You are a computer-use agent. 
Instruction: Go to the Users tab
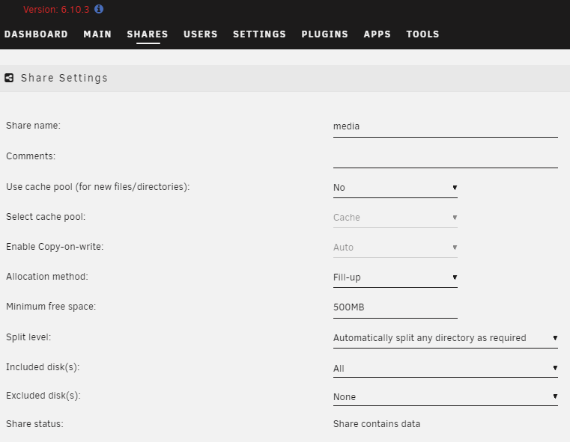pos(201,34)
